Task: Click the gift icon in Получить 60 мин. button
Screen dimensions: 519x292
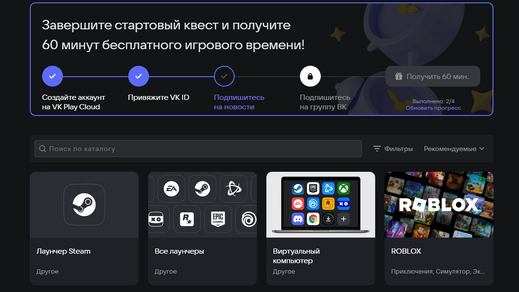Action: pos(398,77)
